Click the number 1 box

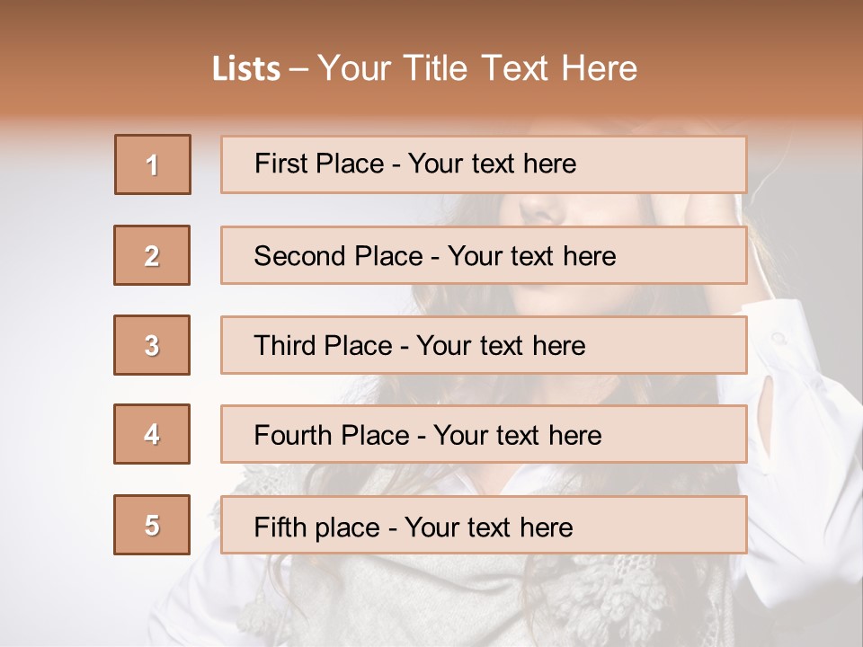153,164
